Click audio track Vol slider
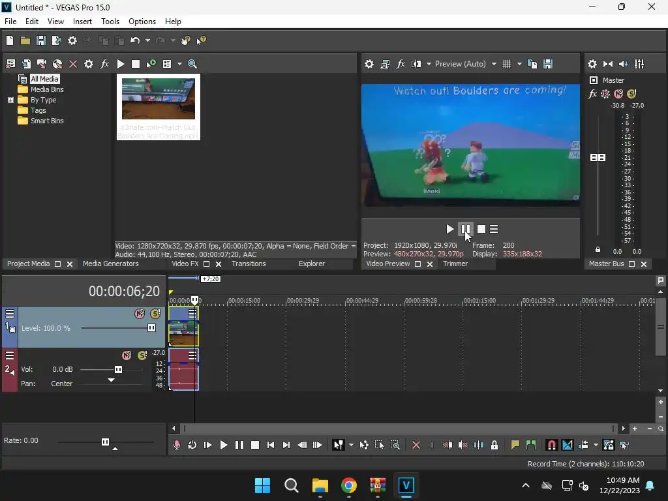This screenshot has width=668, height=501. pos(119,369)
